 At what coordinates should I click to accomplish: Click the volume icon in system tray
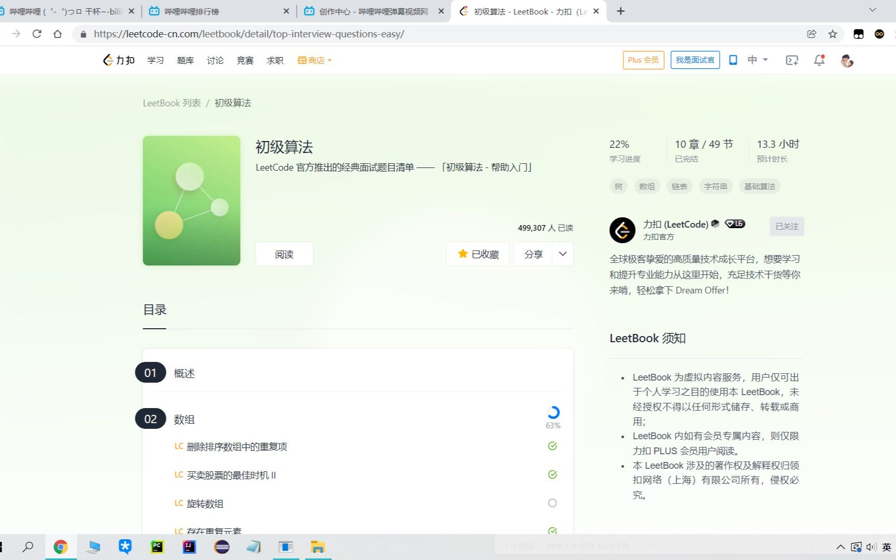(871, 547)
